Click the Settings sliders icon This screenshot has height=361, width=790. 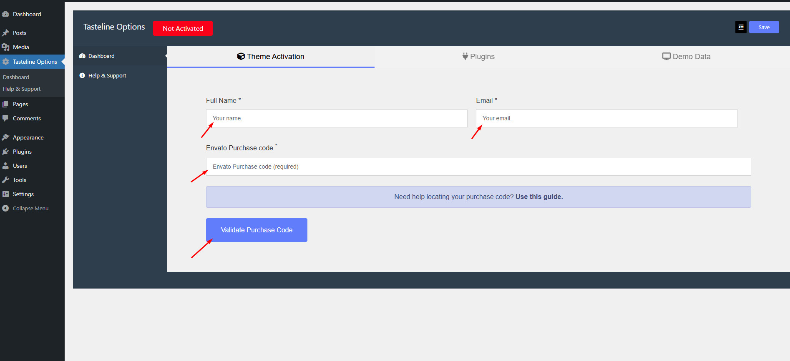5,194
